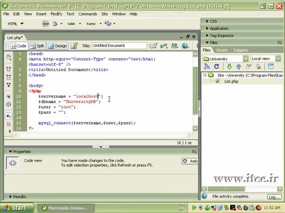This screenshot has height=213, width=285.
Task: Collapse the Properties panel
Action: tap(10, 151)
